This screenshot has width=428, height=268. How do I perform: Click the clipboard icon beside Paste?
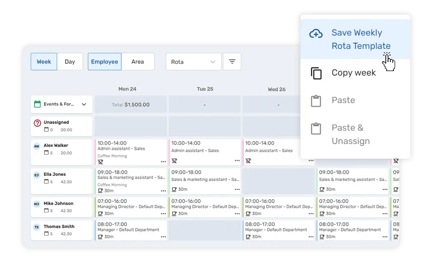(316, 100)
